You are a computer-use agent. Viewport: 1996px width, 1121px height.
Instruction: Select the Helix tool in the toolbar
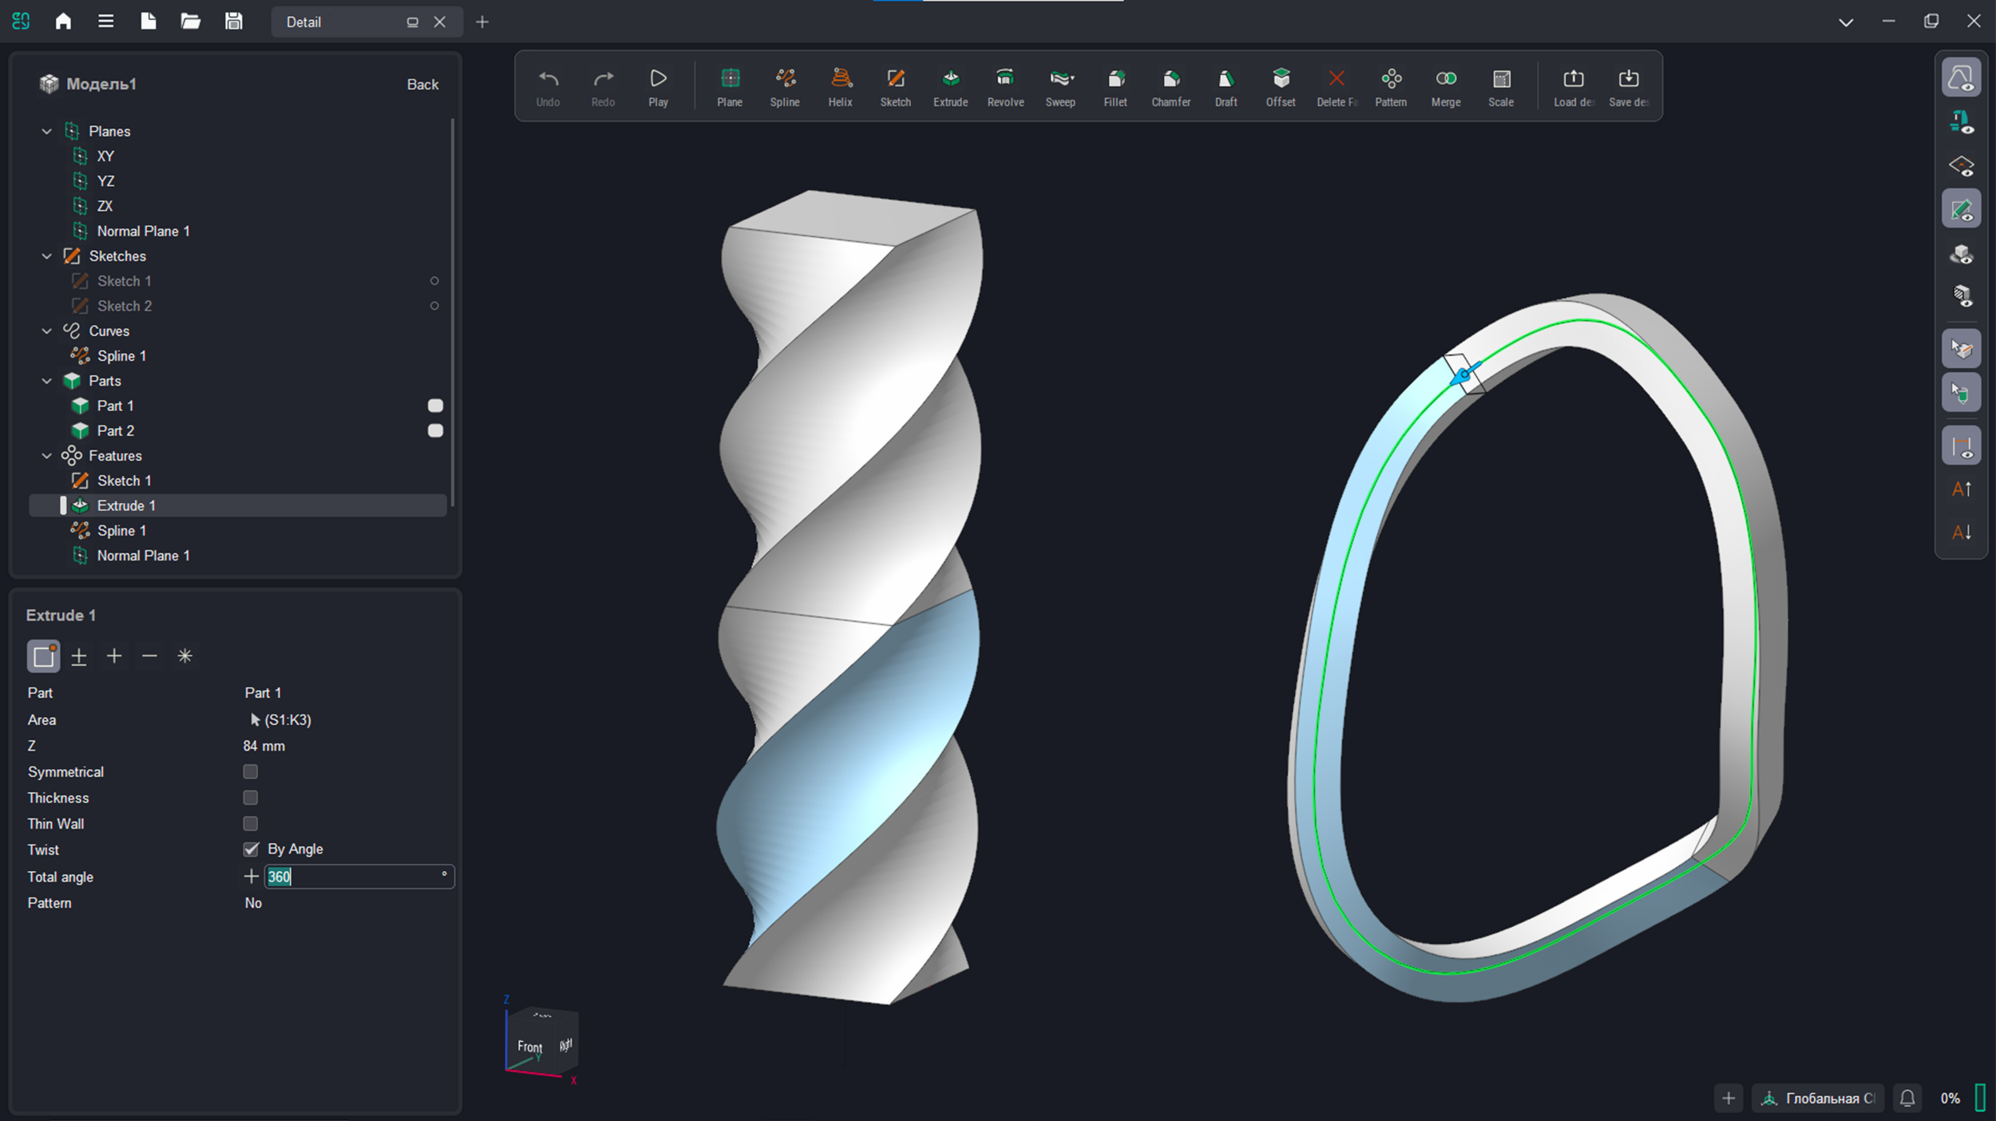tap(839, 85)
